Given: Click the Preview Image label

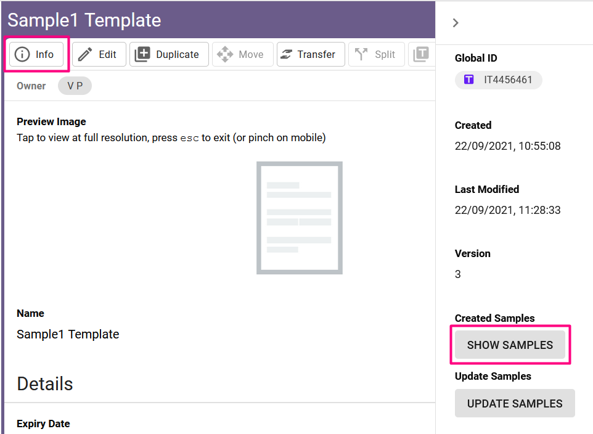Looking at the screenshot, I should click(x=51, y=121).
